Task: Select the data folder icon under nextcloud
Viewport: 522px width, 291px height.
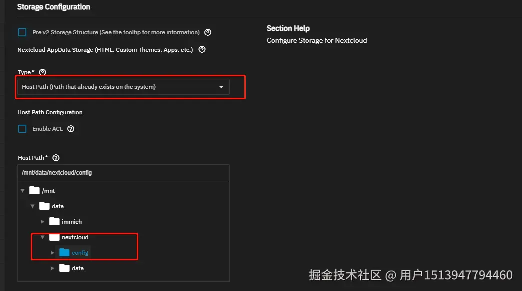Action: coord(64,268)
